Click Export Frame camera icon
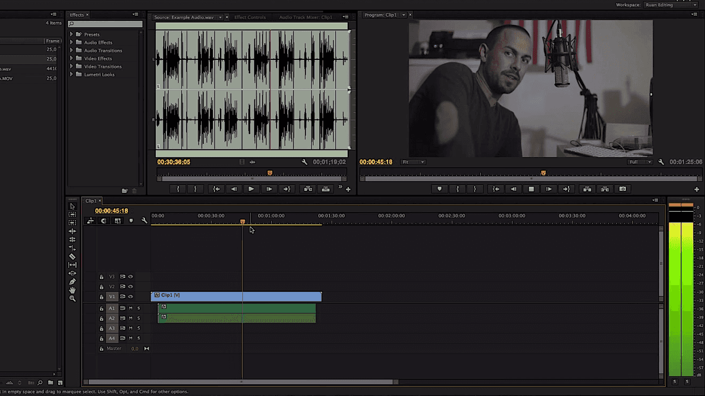This screenshot has height=396, width=705. pos(622,189)
